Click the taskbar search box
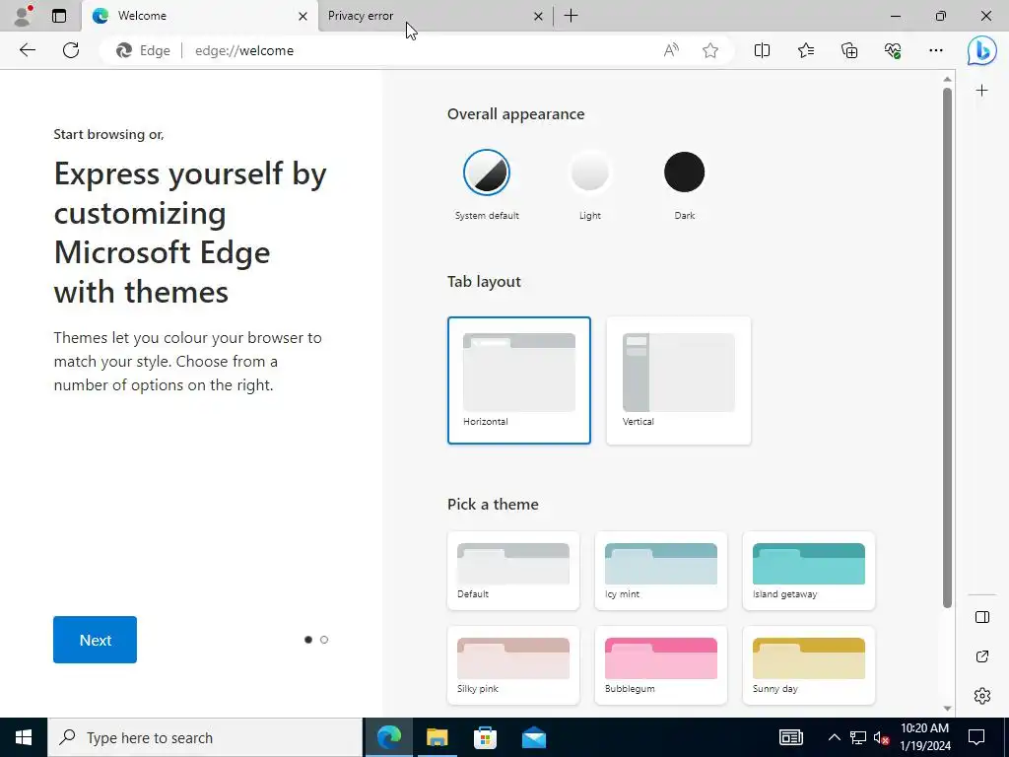The height and width of the screenshot is (757, 1009). (205, 737)
